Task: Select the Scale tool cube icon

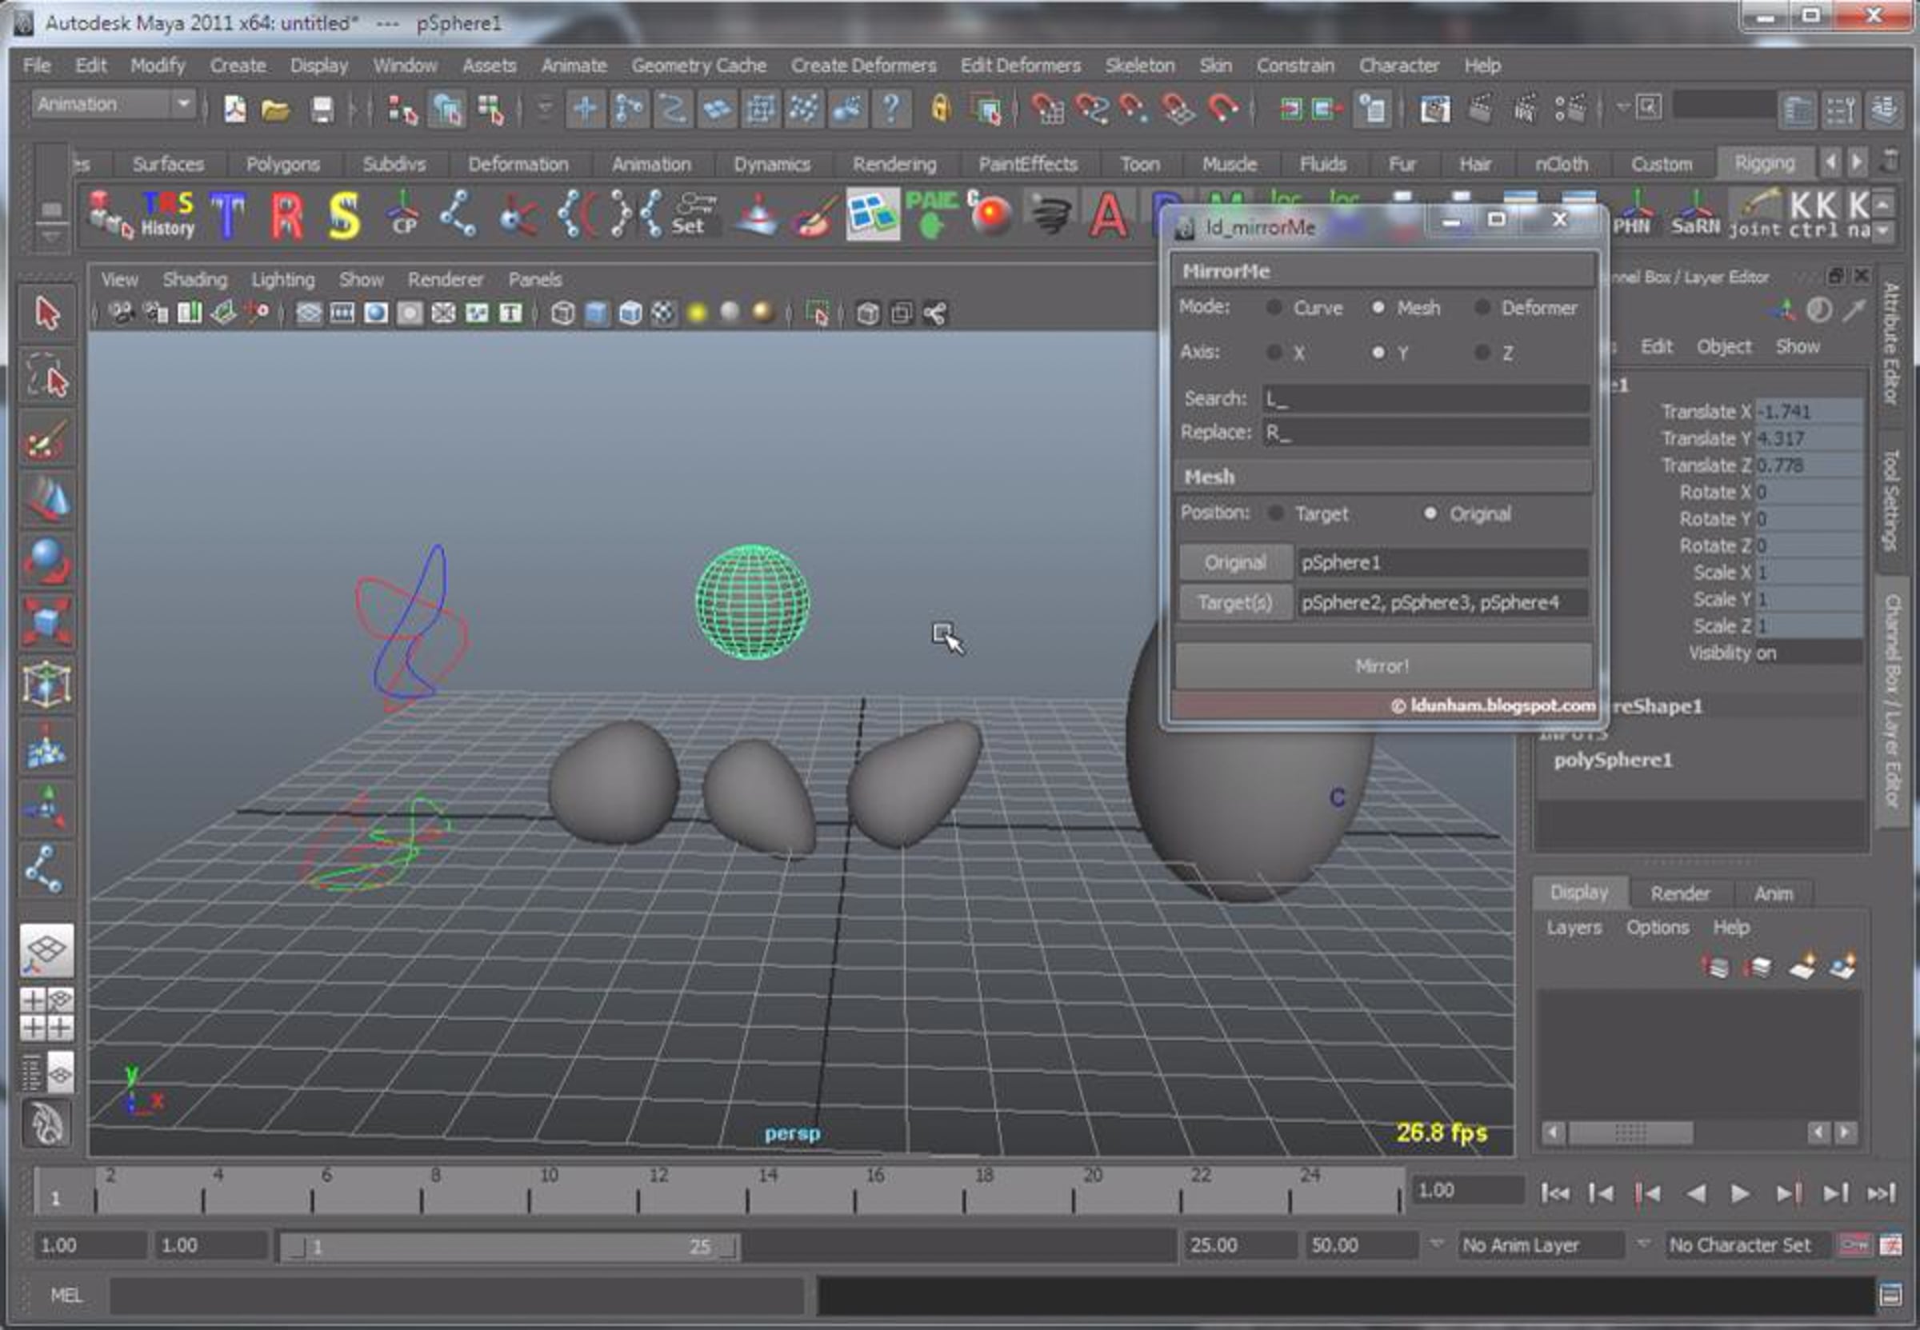Action: pos(46,621)
